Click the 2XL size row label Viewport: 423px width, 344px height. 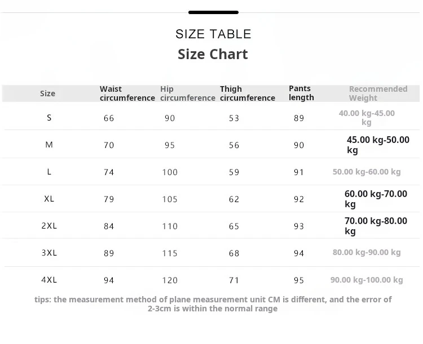pos(49,226)
